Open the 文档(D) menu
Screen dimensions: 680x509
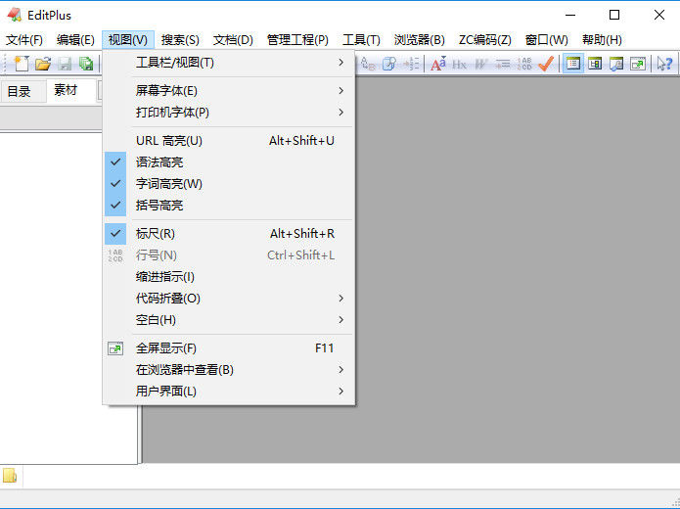(x=233, y=40)
